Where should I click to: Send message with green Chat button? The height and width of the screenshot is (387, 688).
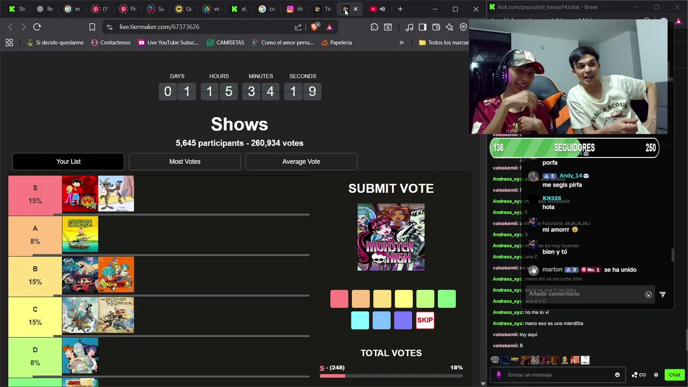[x=675, y=375]
